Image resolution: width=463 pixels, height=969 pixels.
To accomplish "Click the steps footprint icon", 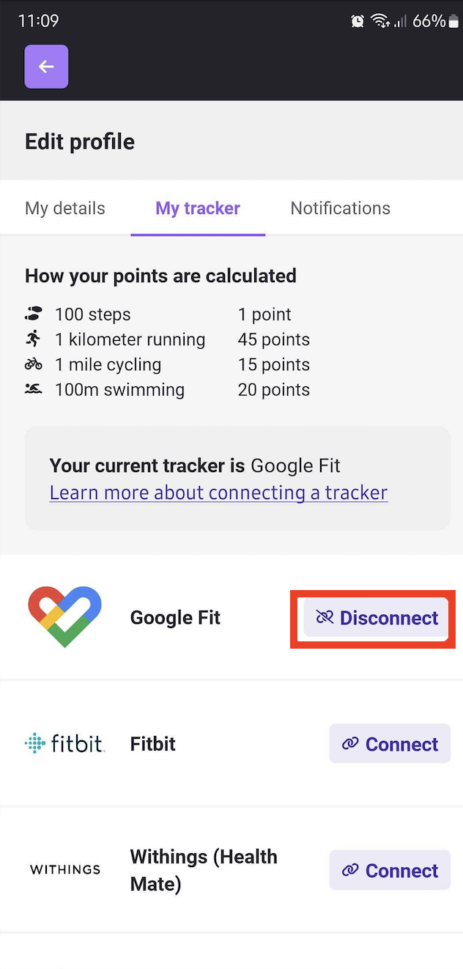I will point(33,314).
